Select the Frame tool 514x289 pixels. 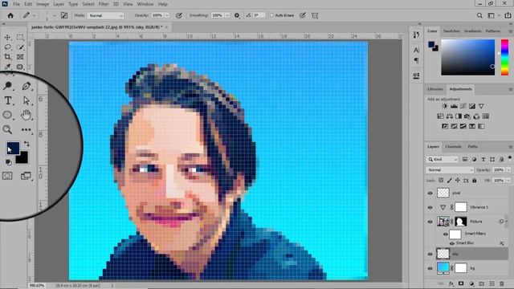pos(20,57)
